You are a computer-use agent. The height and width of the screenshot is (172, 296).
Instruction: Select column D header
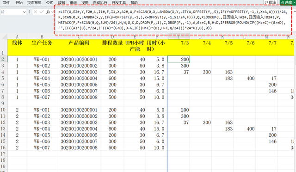point(112,37)
